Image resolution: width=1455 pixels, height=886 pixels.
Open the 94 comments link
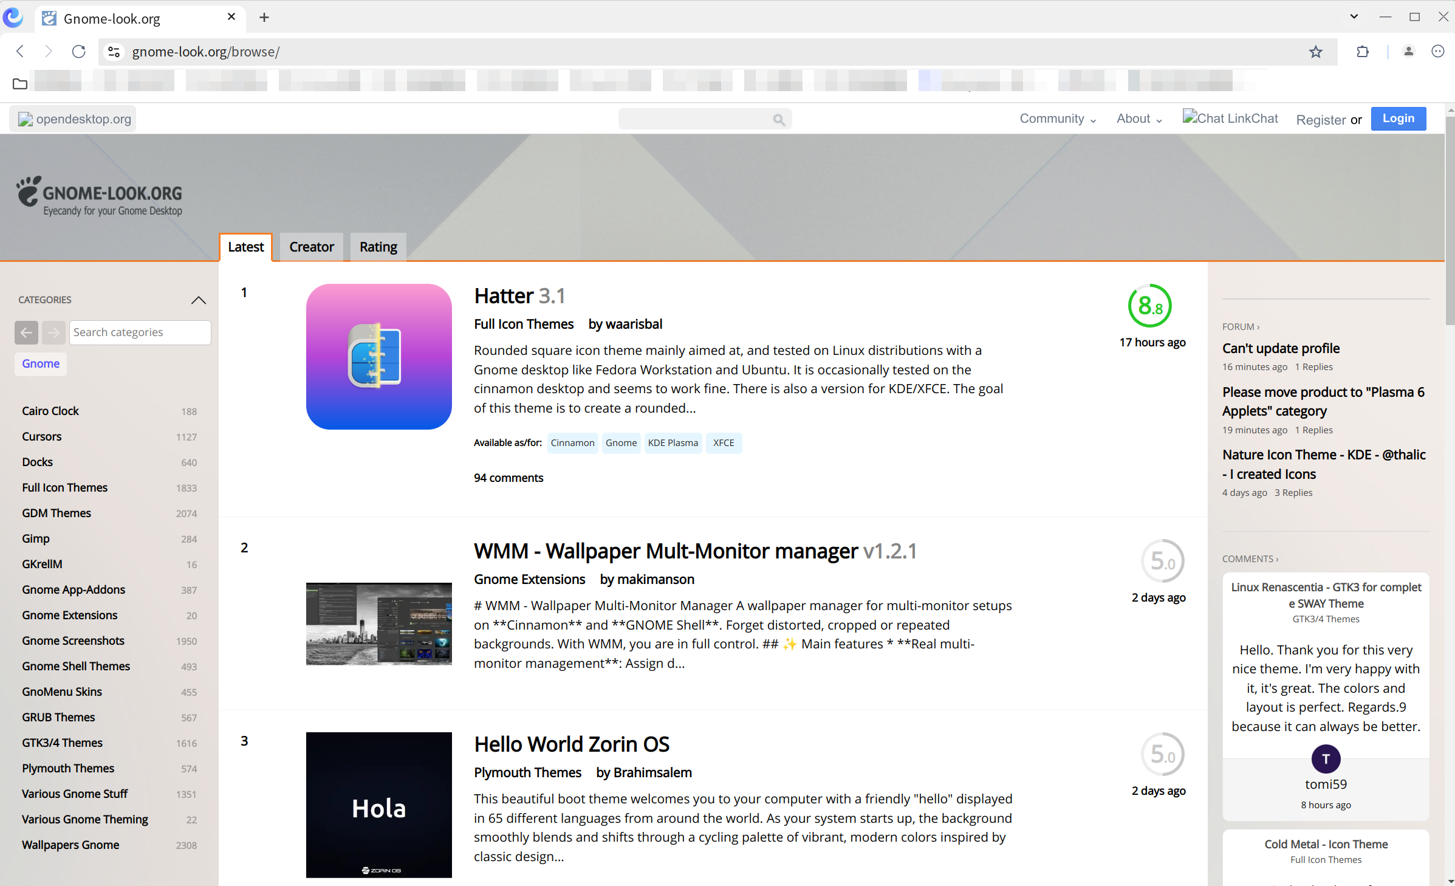coord(508,478)
